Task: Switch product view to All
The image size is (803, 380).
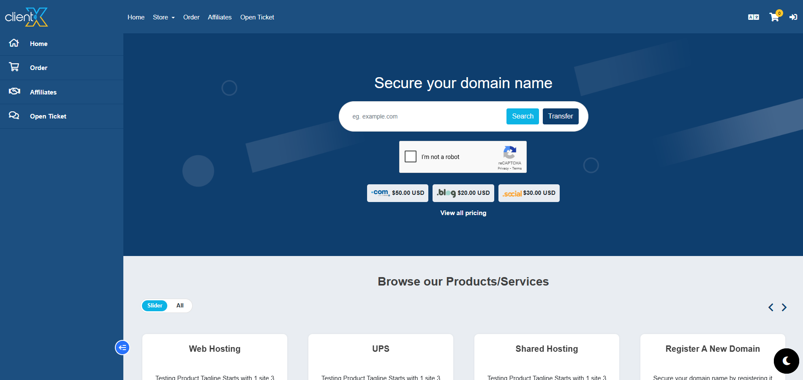Action: (180, 306)
